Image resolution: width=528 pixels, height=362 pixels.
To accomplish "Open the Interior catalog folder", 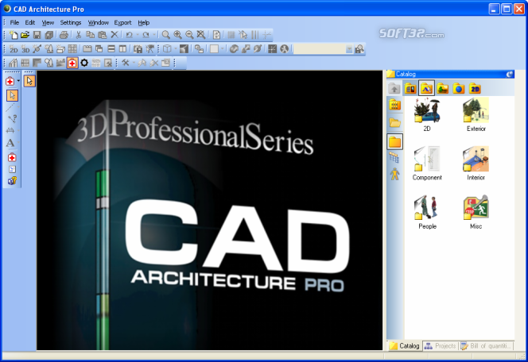I will [x=476, y=164].
